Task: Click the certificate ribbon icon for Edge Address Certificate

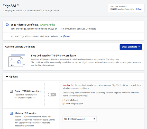Action: pos(7,25)
